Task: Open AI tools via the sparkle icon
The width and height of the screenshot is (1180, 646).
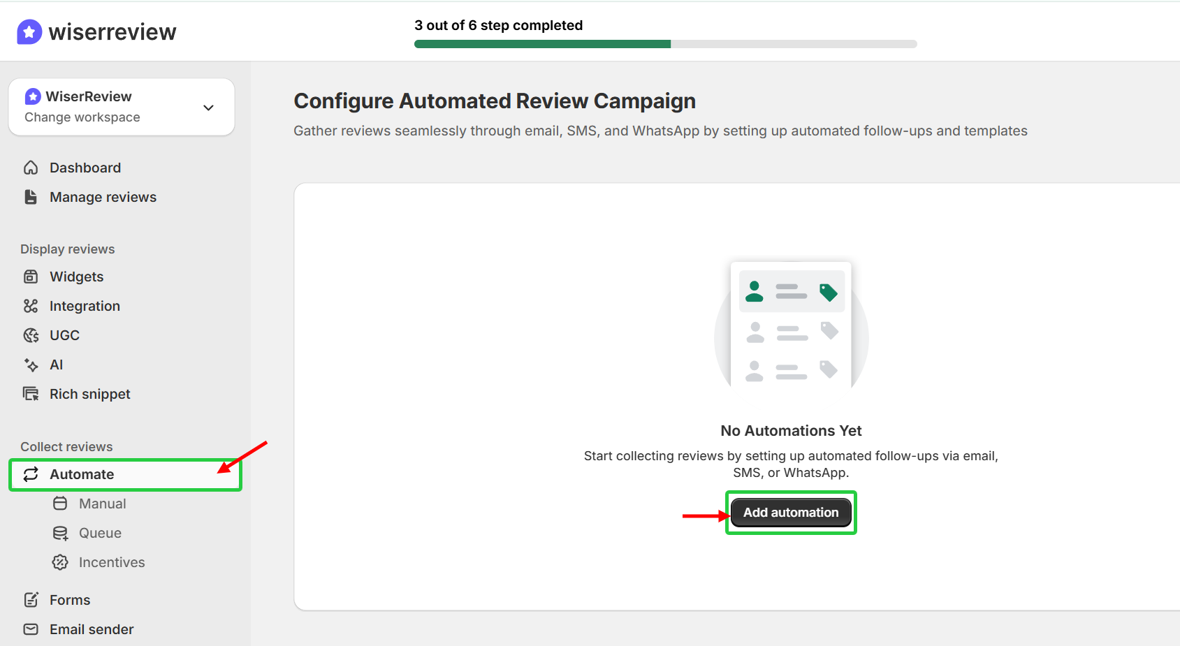Action: 31,364
